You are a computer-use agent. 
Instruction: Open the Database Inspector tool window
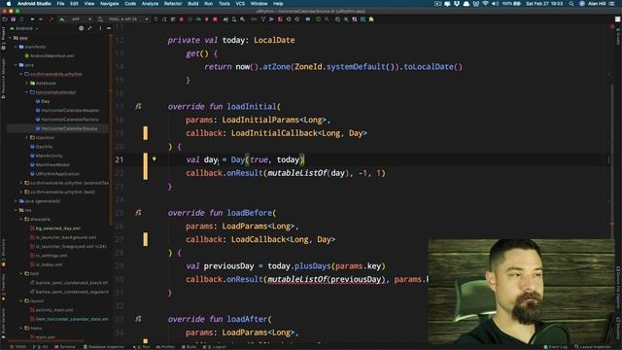coord(104,347)
